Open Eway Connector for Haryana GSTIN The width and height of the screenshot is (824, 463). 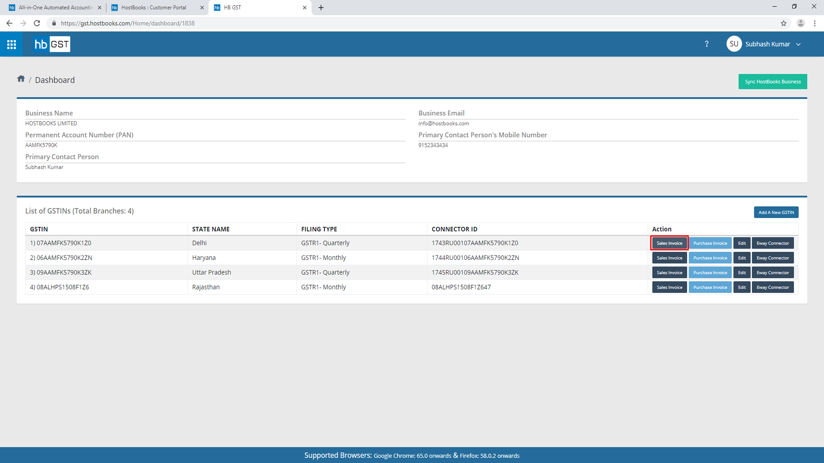(772, 258)
